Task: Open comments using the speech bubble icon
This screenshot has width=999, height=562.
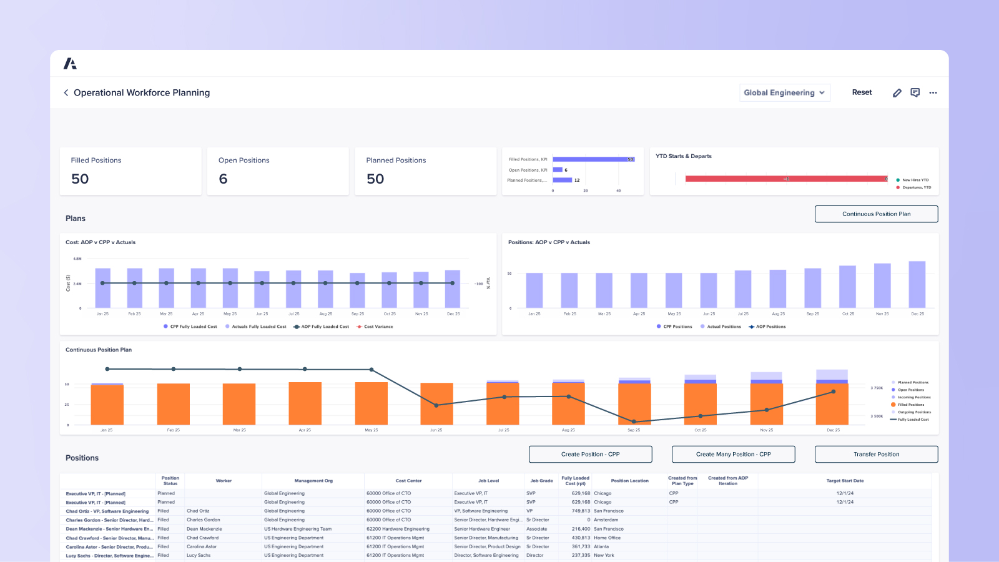Action: click(x=915, y=92)
